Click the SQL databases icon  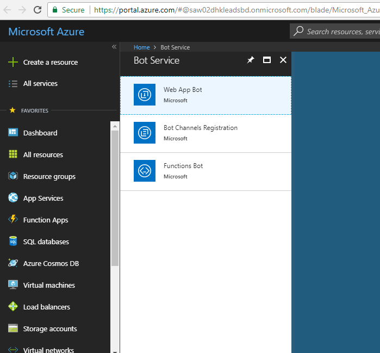click(13, 241)
